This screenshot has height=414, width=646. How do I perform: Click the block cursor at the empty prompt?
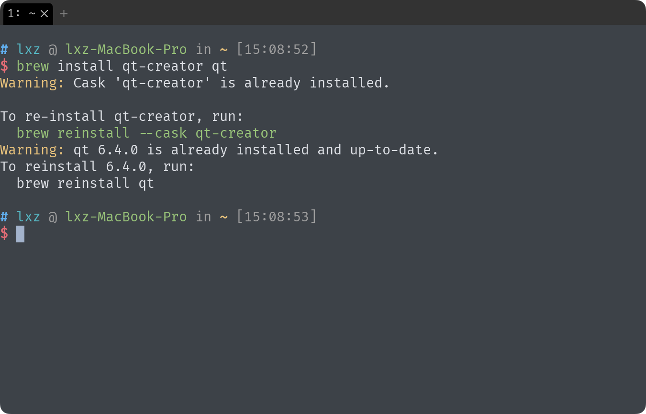(20, 234)
